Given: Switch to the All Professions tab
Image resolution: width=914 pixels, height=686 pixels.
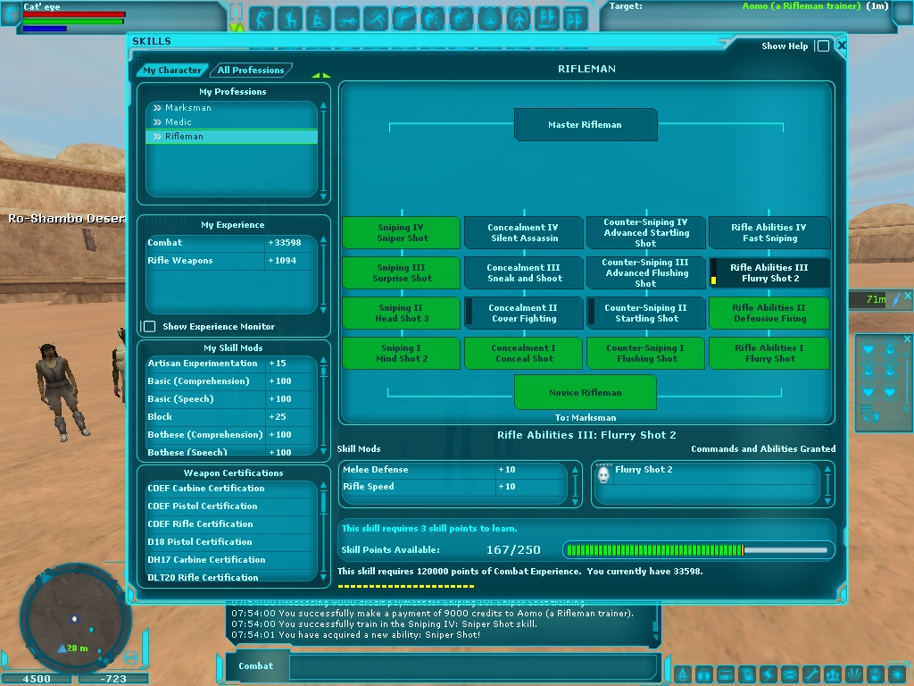Looking at the screenshot, I should [x=251, y=70].
